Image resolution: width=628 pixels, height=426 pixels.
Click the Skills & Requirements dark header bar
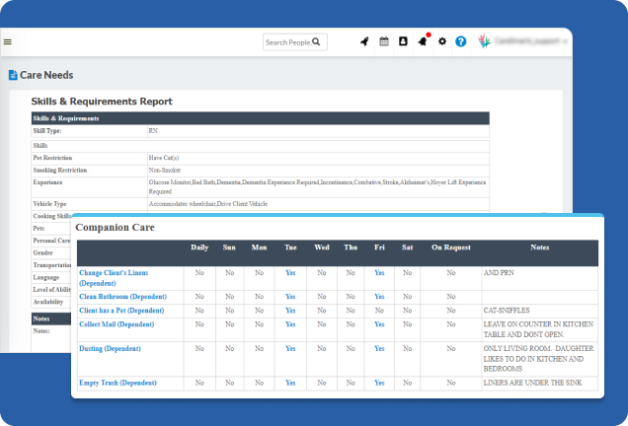(x=261, y=118)
